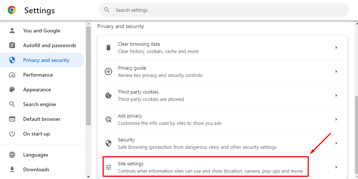Click the Performance gauge icon in sidebar
This screenshot has height=179, width=358.
coord(12,75)
